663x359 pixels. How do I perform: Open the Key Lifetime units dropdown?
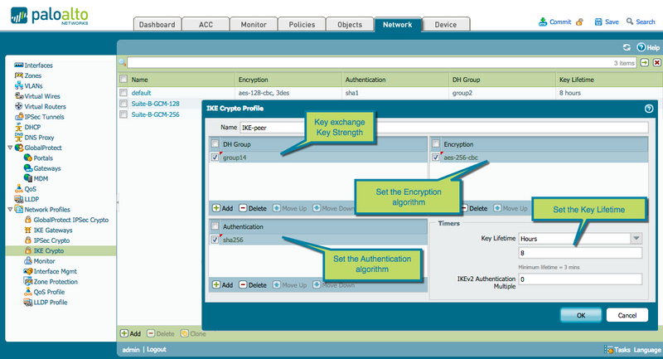[x=636, y=239]
